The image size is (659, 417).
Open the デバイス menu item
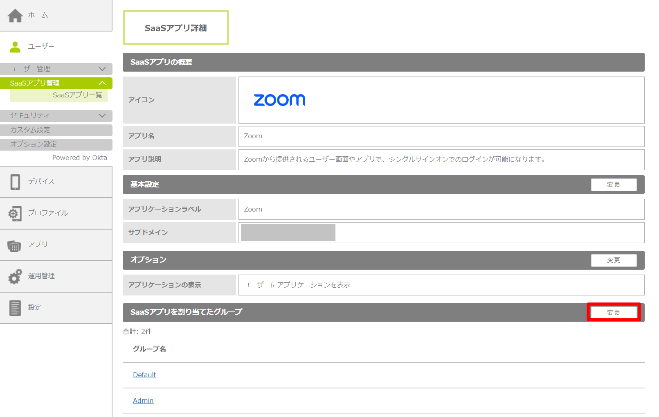click(56, 182)
